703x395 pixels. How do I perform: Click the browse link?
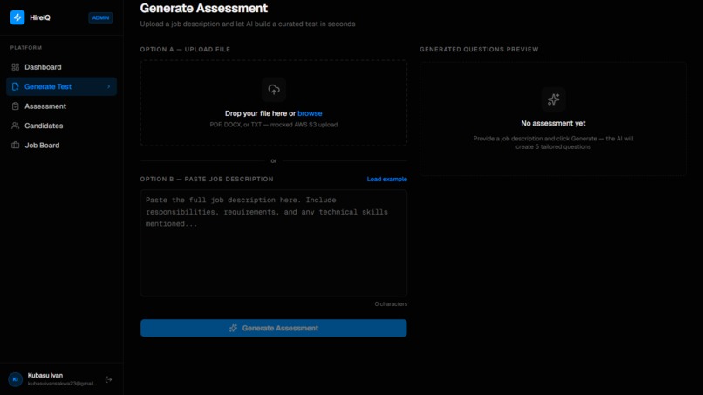[310, 113]
